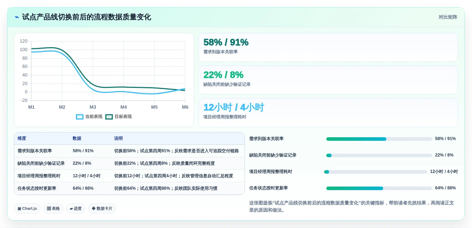Click the 需求到版本关联率 progress bar
The width and height of the screenshot is (472, 228).
(x=379, y=139)
